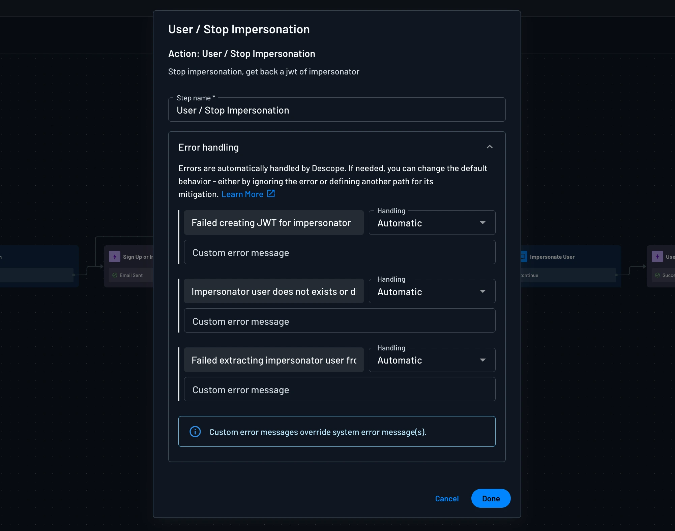Click Cancel to discard changes

click(x=447, y=498)
